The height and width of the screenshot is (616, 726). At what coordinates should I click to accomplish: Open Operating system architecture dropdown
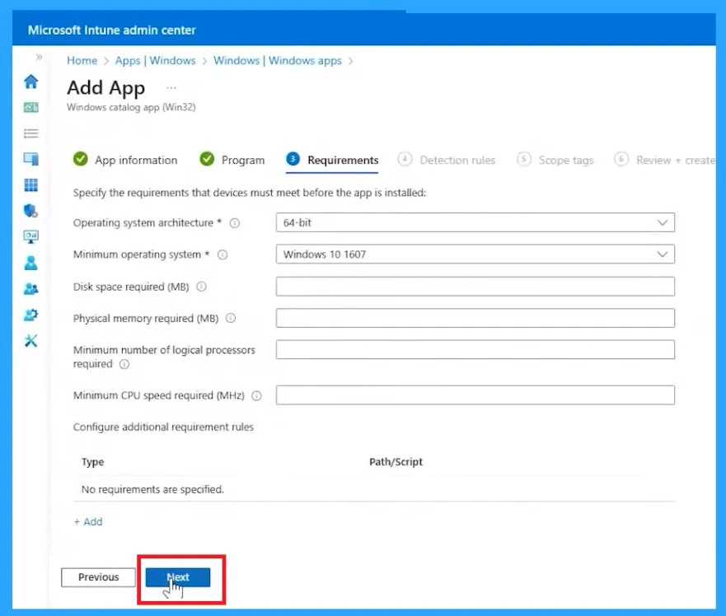[475, 222]
